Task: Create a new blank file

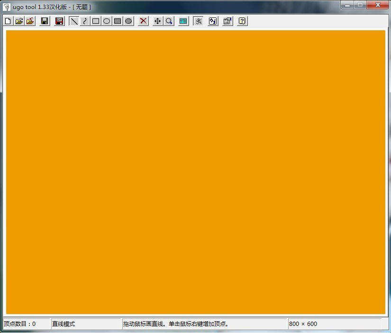Action: (8, 21)
